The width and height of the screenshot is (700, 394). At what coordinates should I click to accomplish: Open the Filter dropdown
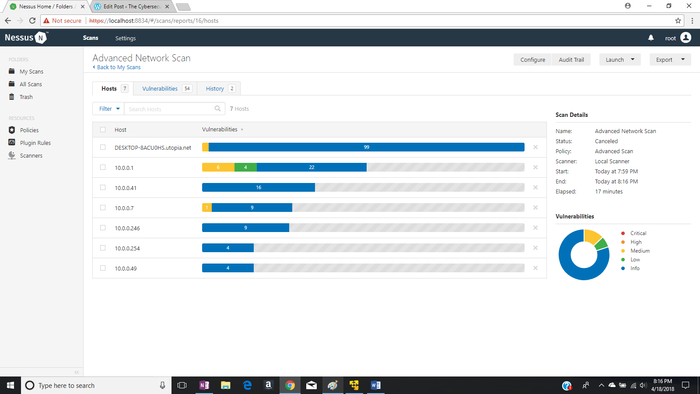pos(108,108)
